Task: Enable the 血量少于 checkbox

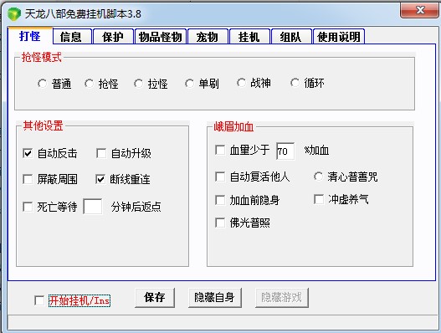Action: click(220, 150)
